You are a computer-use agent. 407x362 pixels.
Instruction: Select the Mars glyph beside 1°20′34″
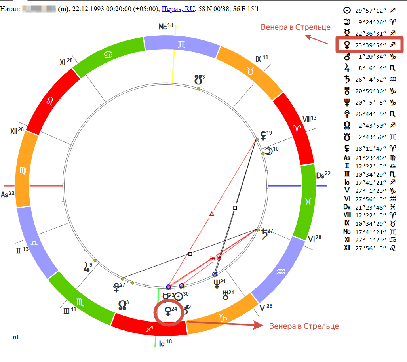[x=347, y=56]
